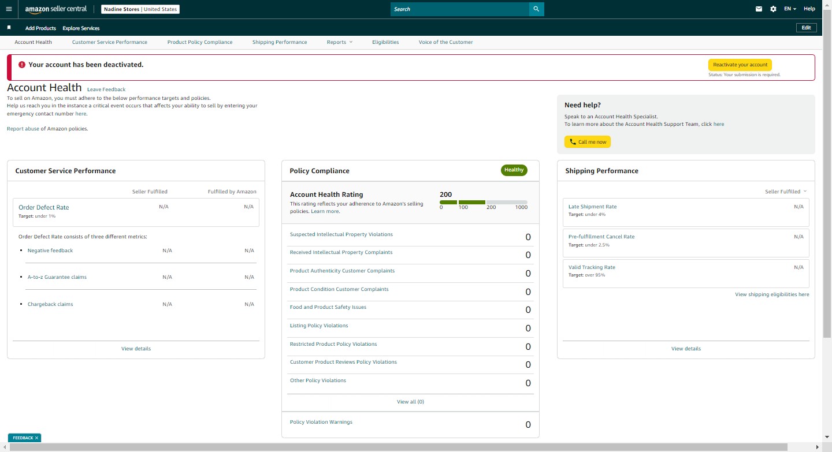Click the Call me now button
Screen dimensions: 832x452
588,142
